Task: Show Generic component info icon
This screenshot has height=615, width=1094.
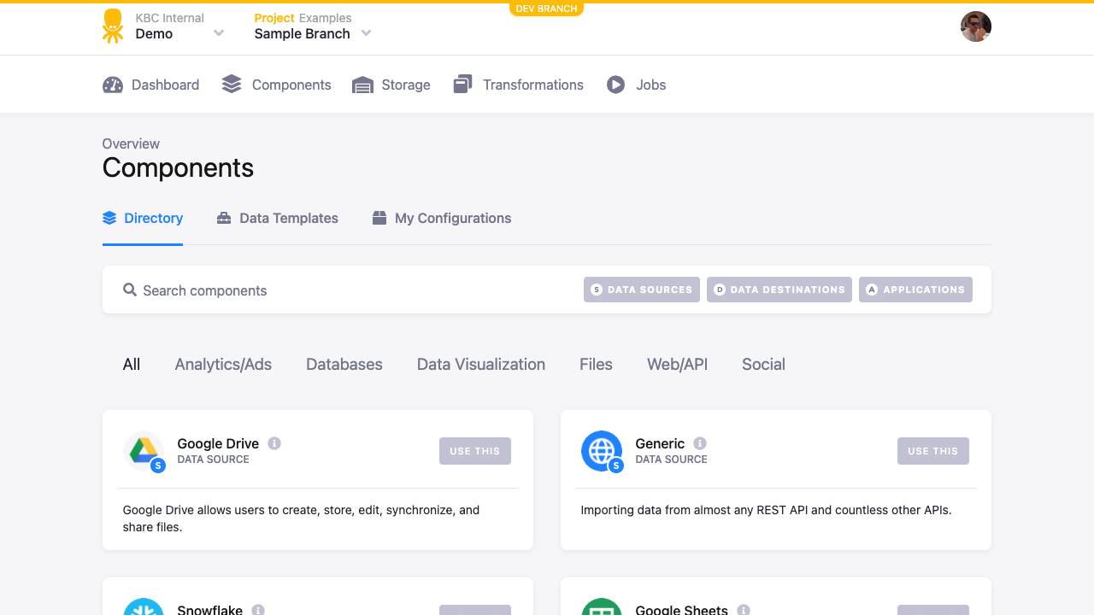Action: 700,443
